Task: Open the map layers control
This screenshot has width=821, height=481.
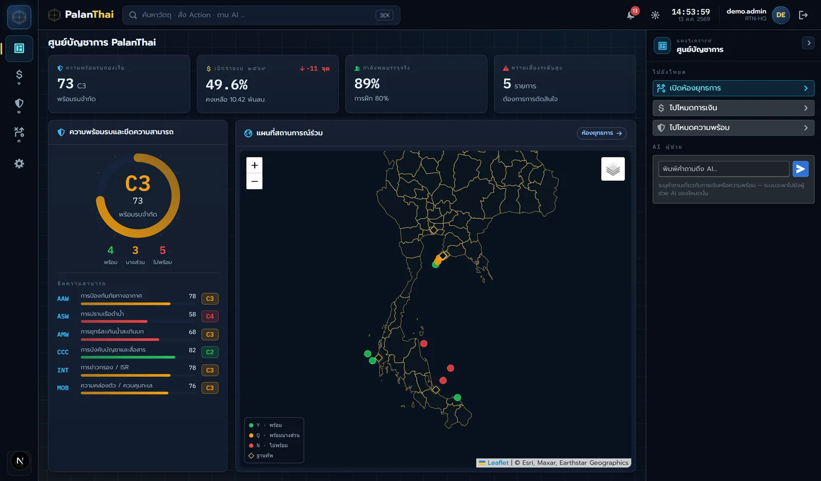Action: (x=613, y=169)
